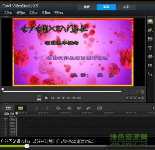Click the preview timecode field
This screenshot has width=155, height=150.
tap(134, 98)
